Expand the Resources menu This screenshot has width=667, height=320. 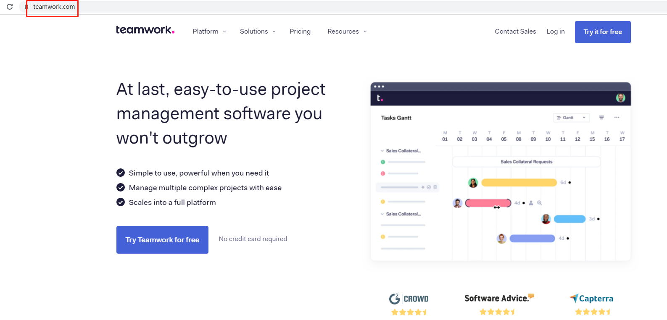point(347,31)
